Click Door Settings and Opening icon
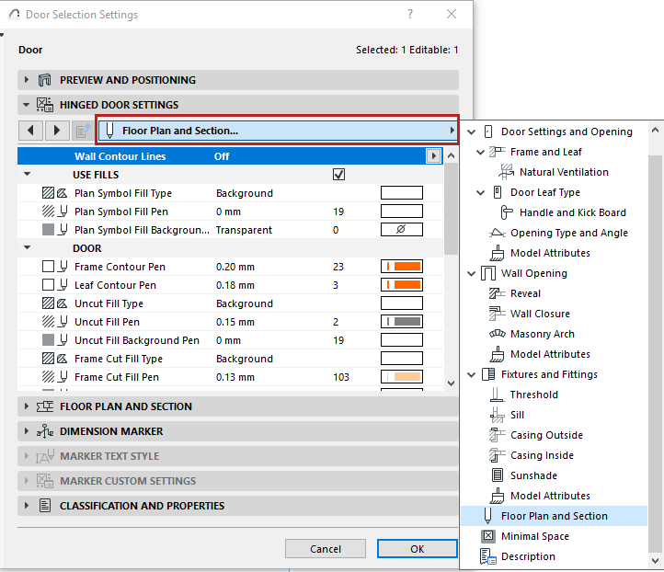This screenshot has width=664, height=572. (x=487, y=132)
